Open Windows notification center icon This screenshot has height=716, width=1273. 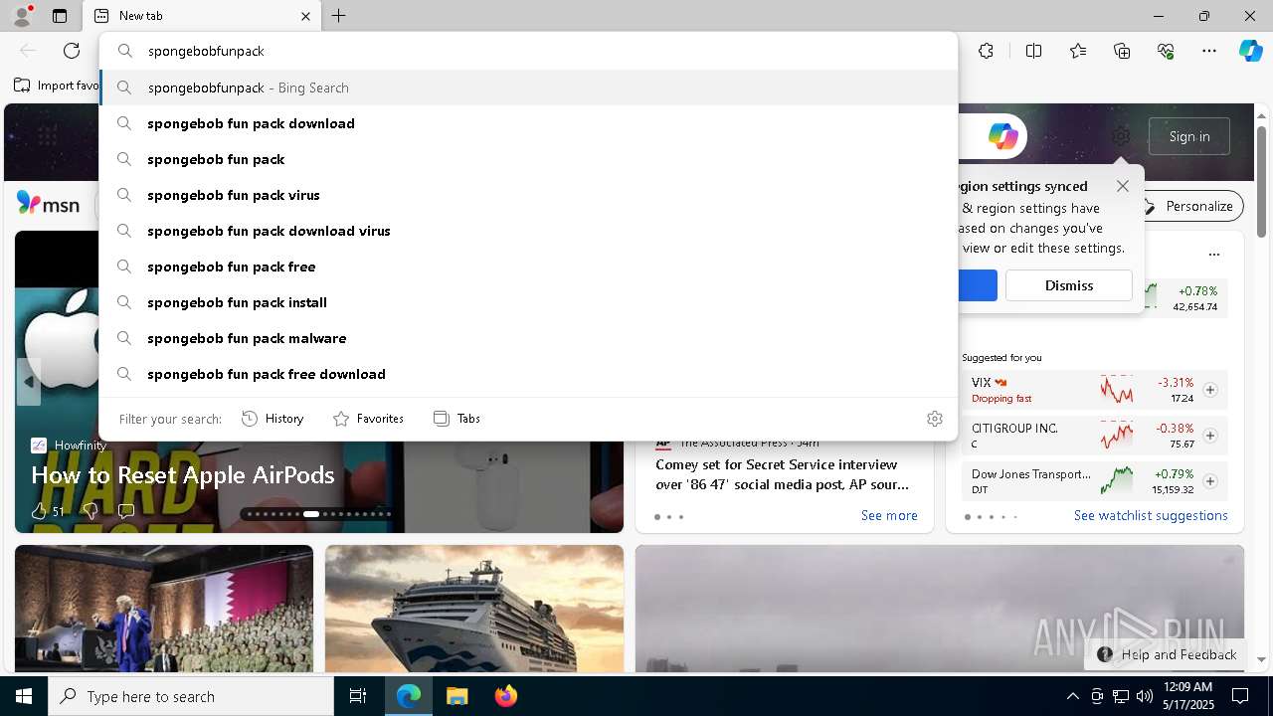pos(1240,696)
